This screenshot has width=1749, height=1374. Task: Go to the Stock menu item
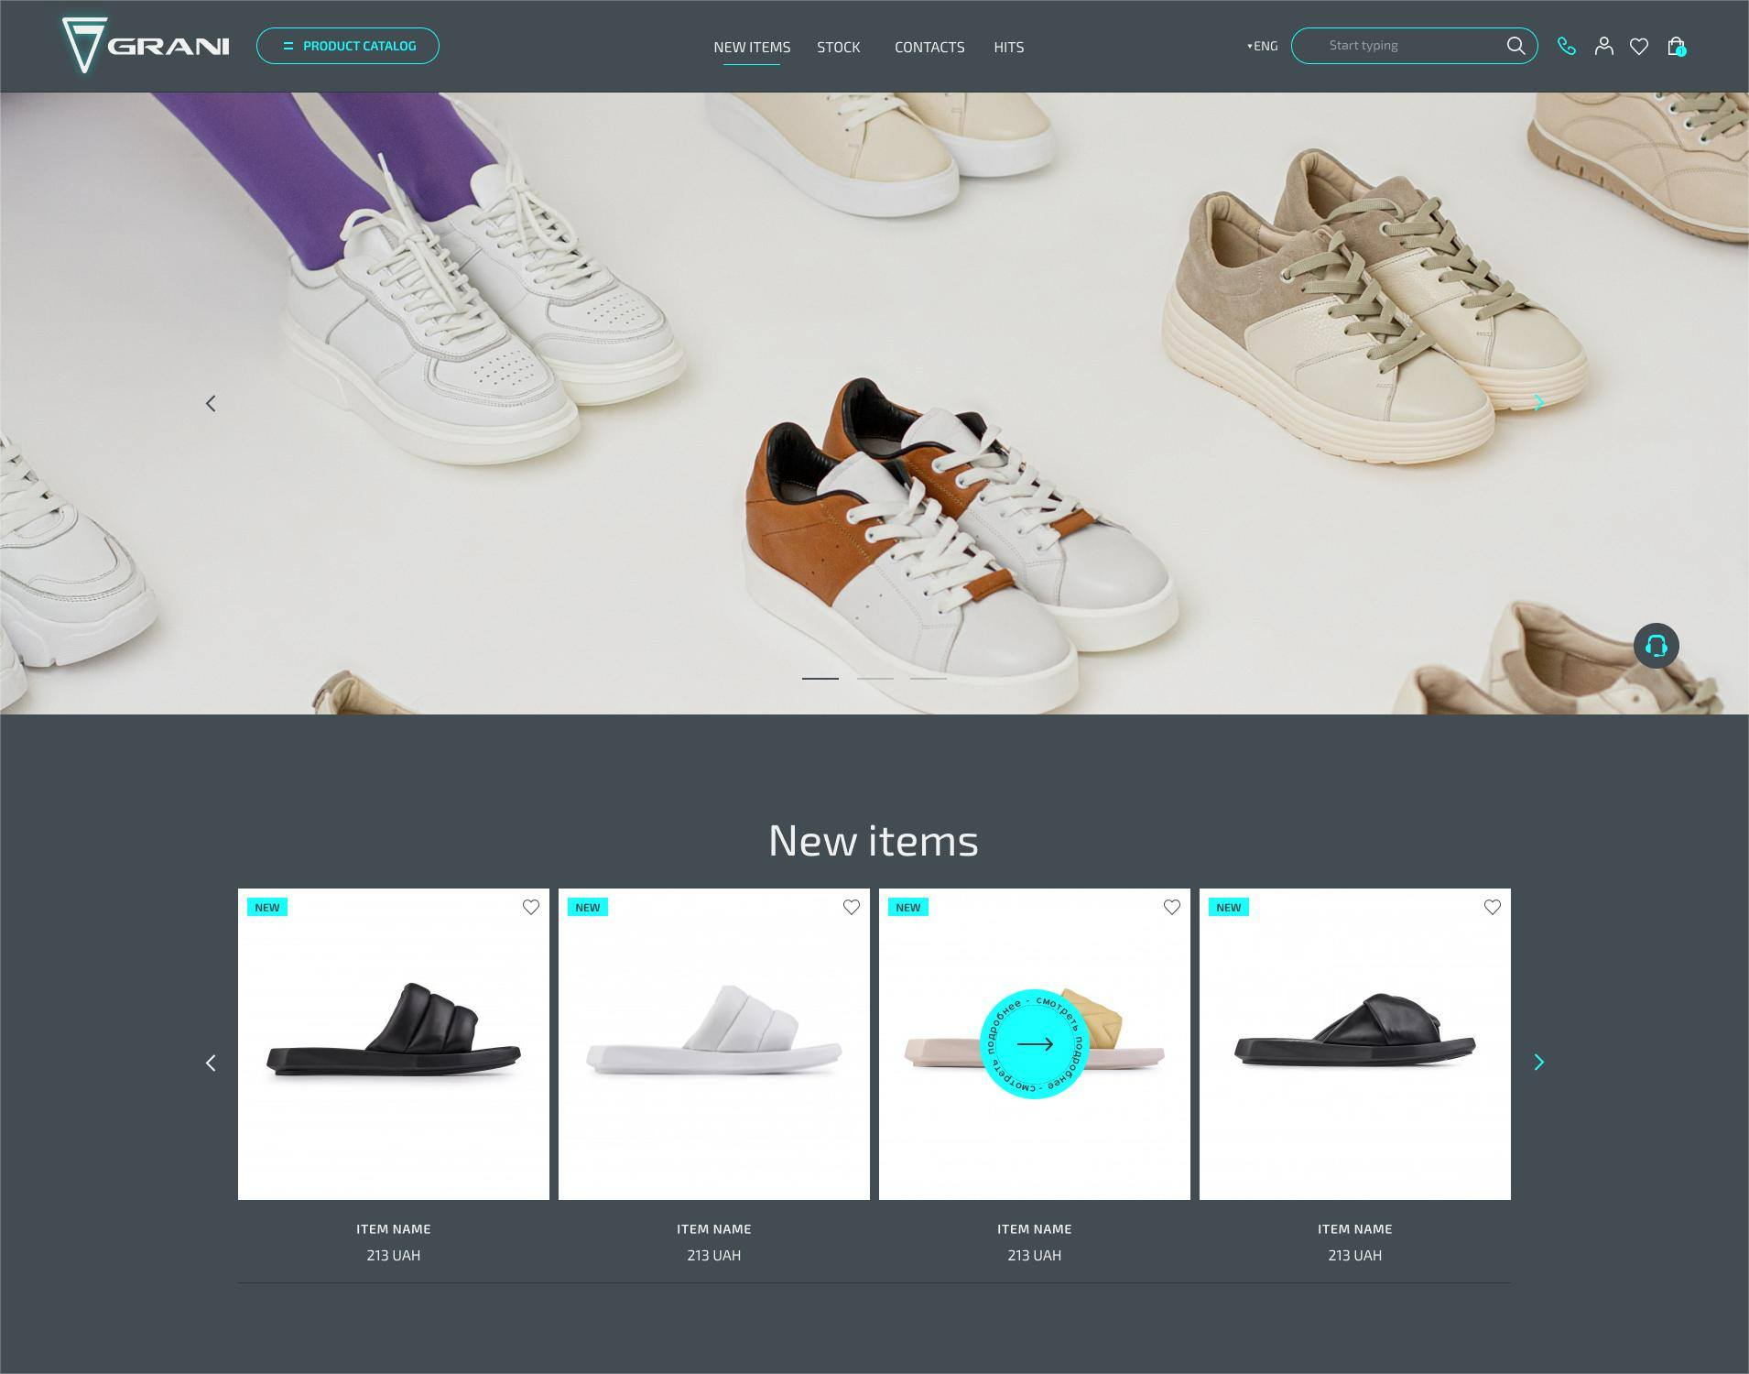coord(839,47)
